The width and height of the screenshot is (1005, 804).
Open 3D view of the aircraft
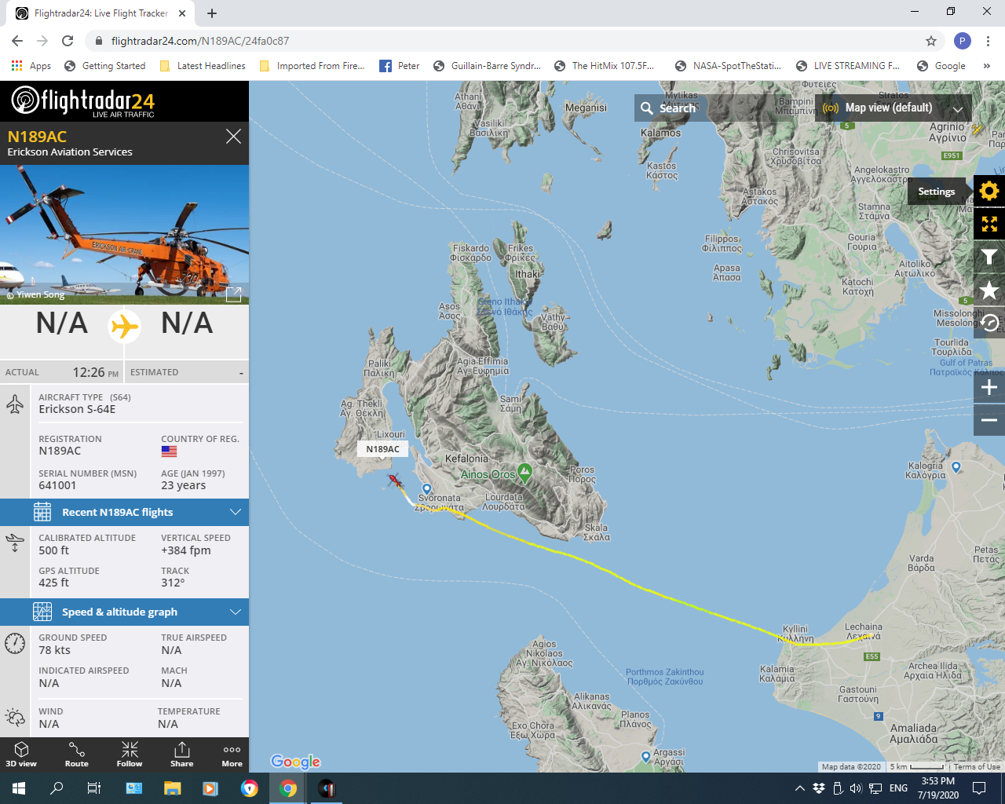click(x=21, y=754)
